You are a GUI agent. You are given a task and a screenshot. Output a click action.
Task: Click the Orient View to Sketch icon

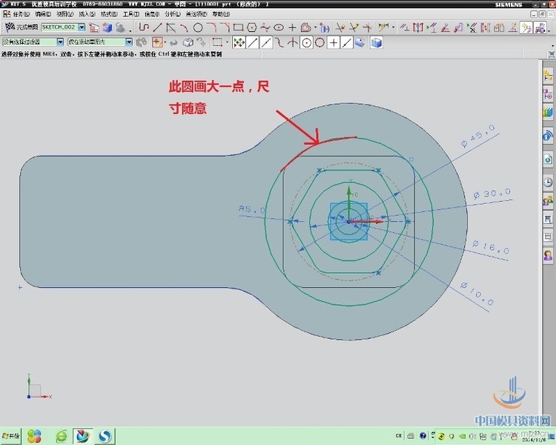point(95,27)
